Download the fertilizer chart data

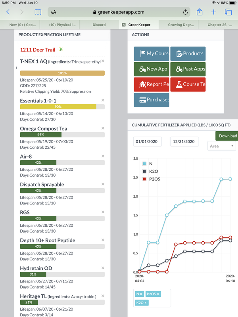click(x=226, y=136)
